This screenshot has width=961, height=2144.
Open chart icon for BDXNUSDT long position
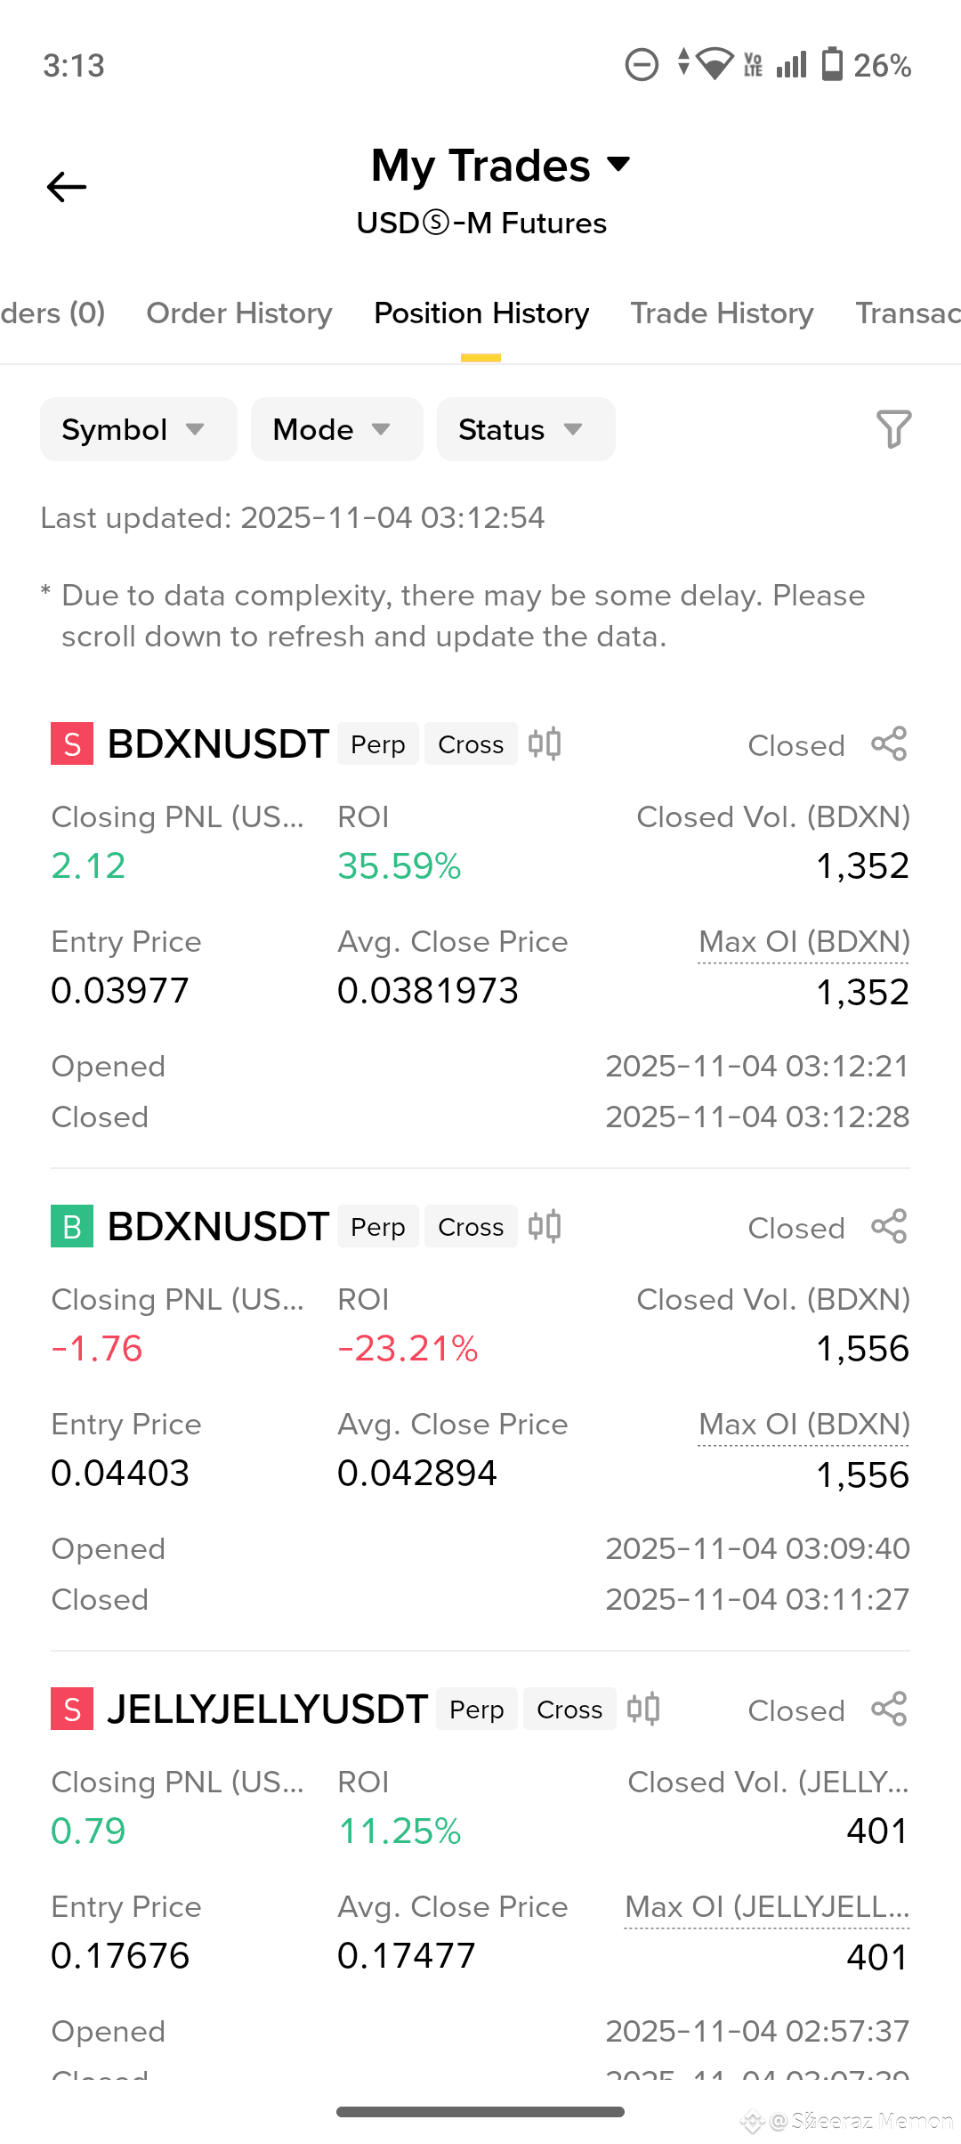(x=545, y=1226)
